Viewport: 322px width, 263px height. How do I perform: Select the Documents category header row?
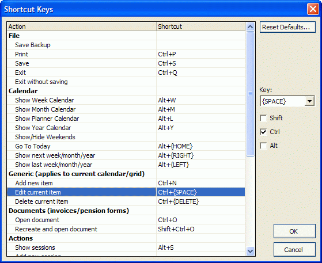point(126,211)
